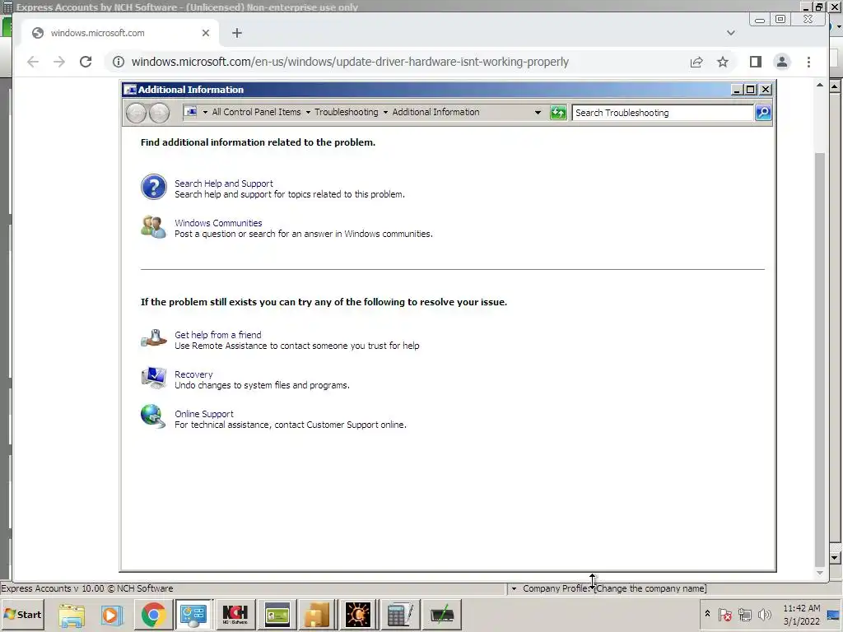Screen dimensions: 843x632
Task: Click the Action Center flag tray icon
Action: pos(724,614)
